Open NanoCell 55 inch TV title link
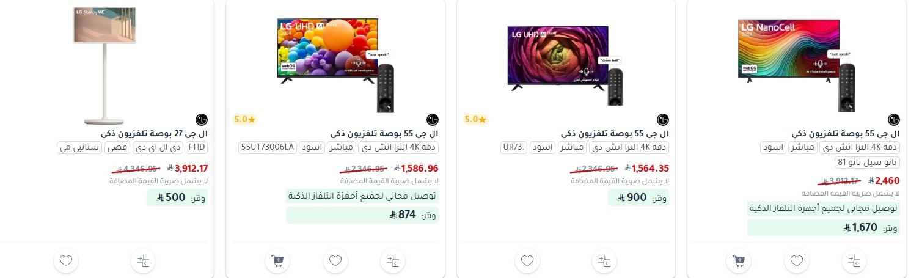 [x=846, y=133]
